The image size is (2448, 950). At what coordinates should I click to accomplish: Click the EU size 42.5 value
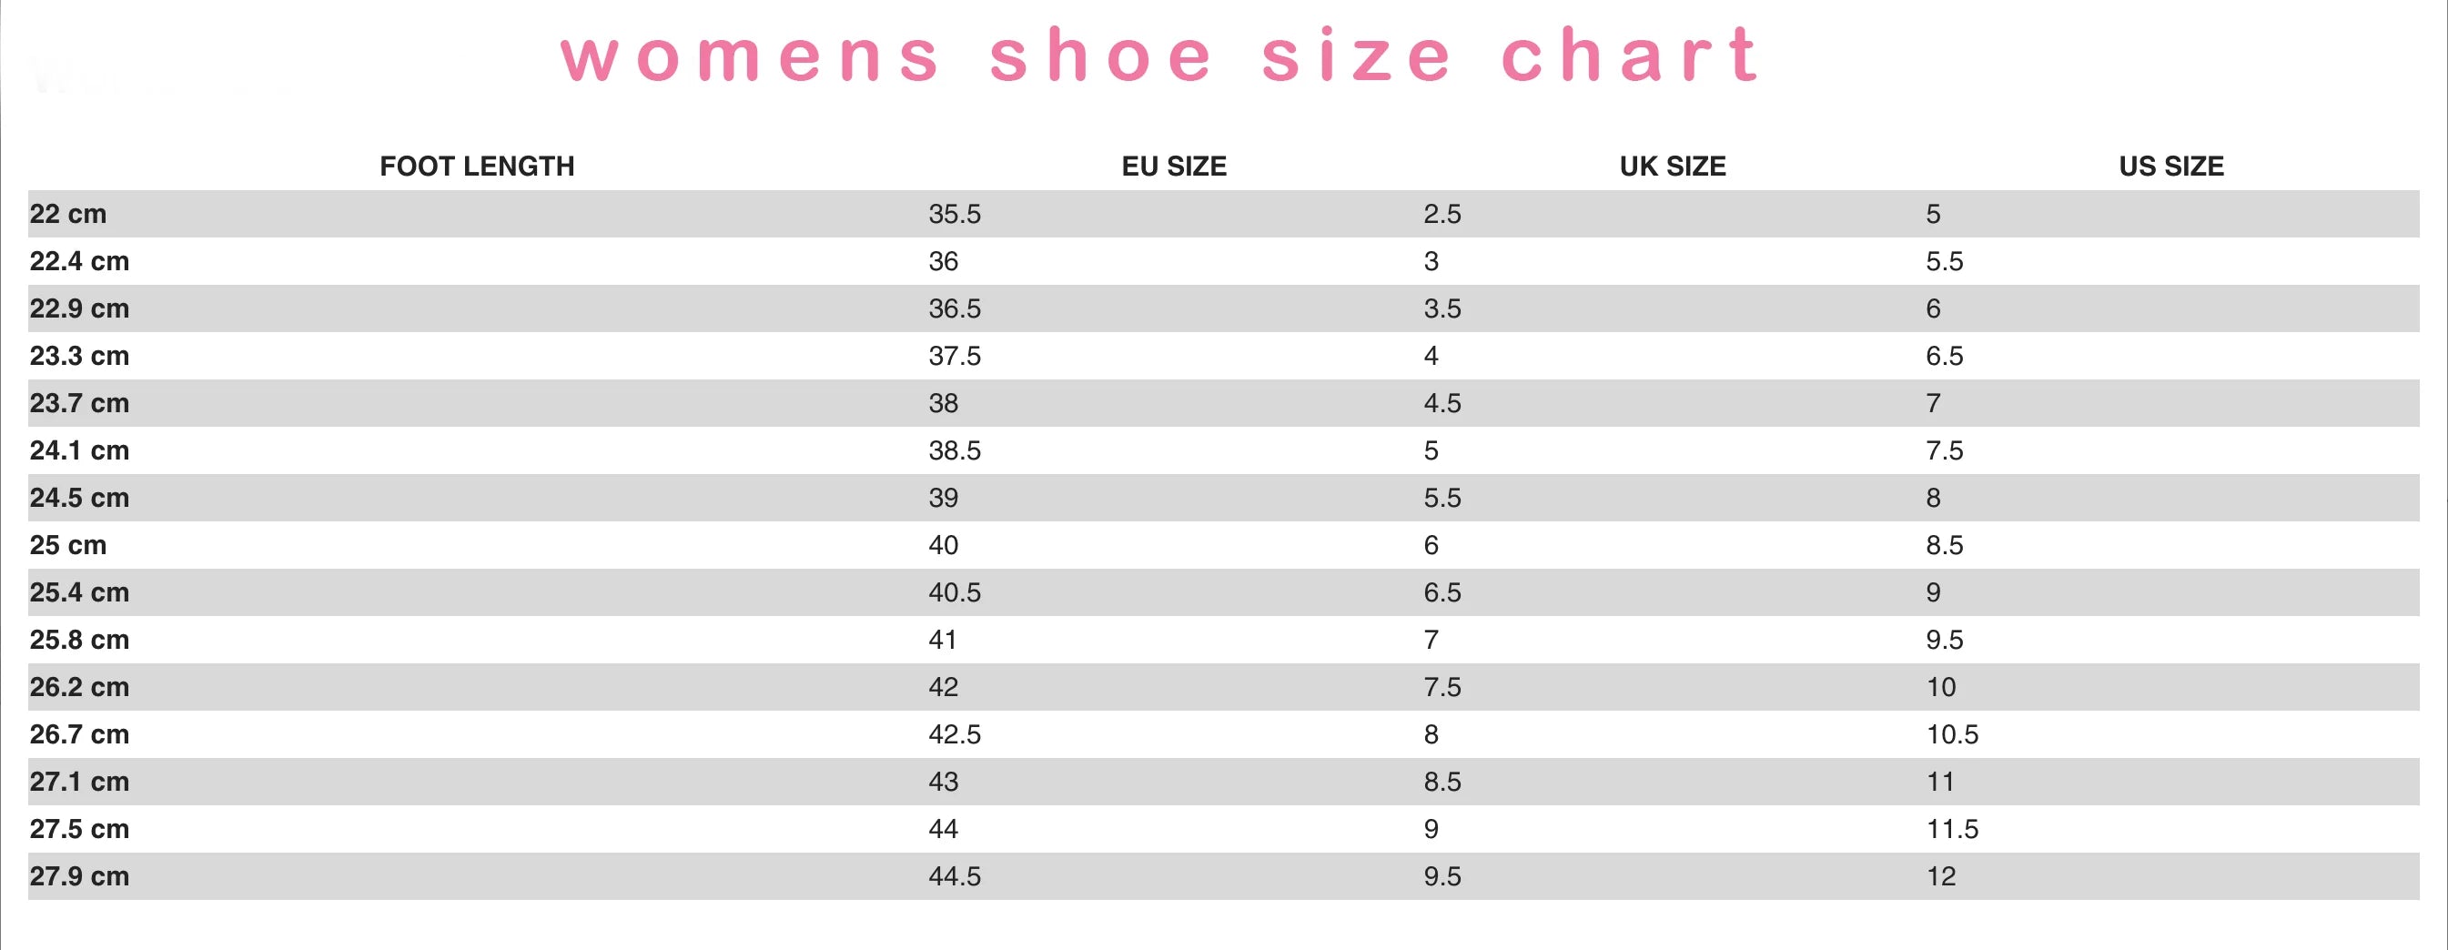[x=954, y=734]
